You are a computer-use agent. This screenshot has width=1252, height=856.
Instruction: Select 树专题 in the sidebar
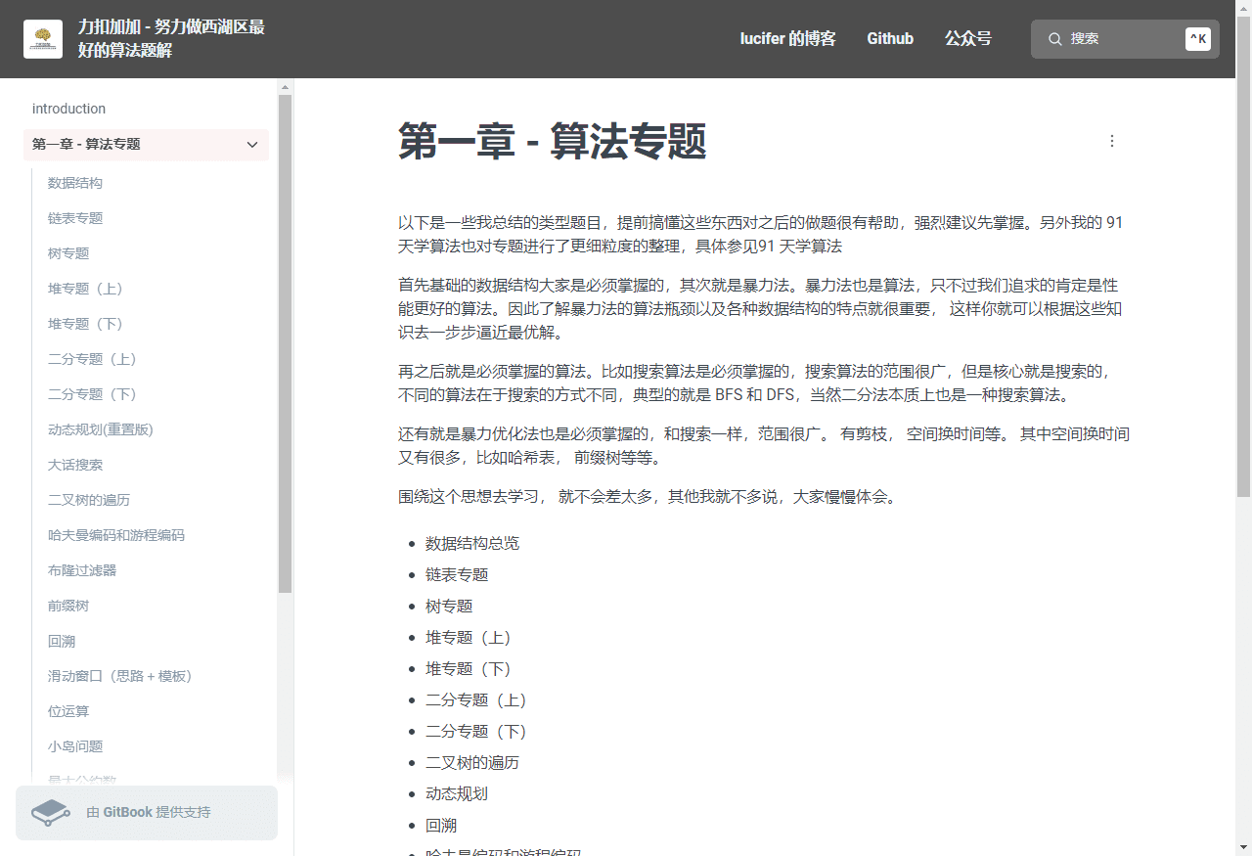click(x=67, y=252)
